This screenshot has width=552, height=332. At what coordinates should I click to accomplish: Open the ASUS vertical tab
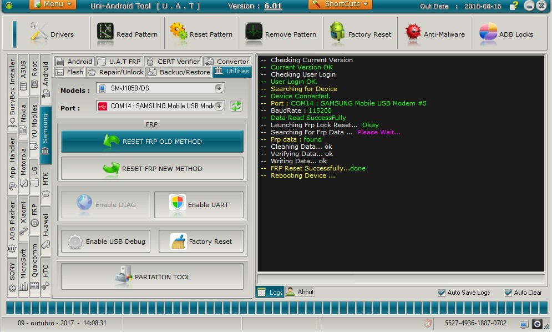click(x=23, y=75)
